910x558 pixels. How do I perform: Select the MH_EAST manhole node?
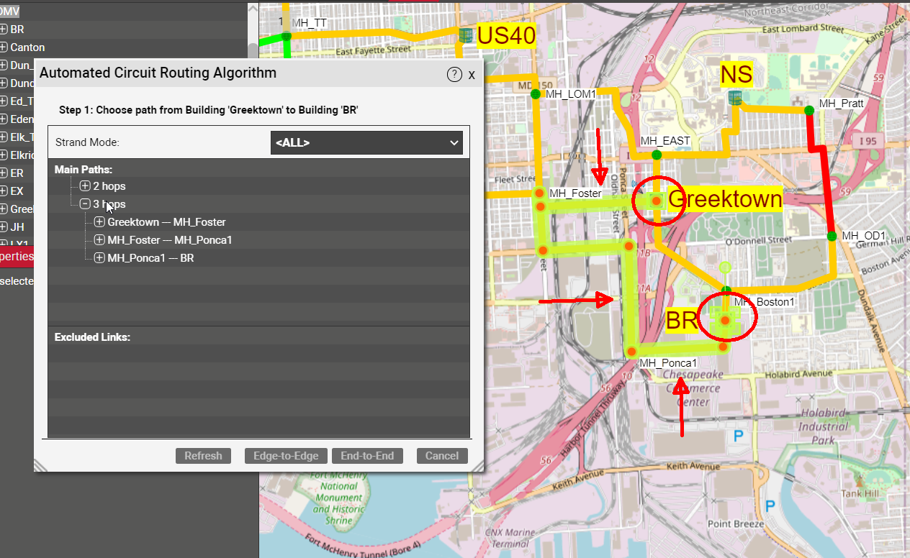pos(657,155)
